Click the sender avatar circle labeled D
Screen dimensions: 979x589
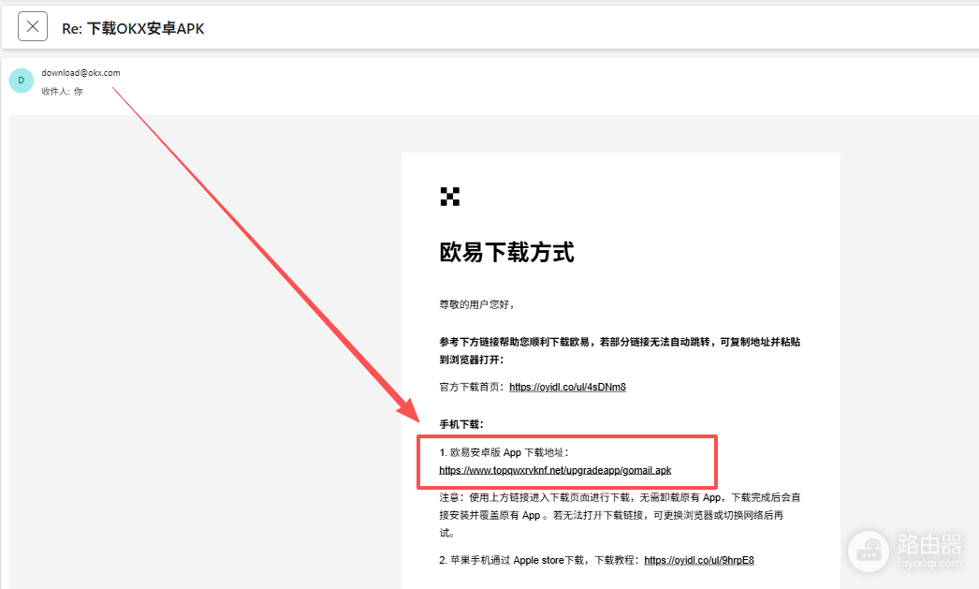[x=22, y=81]
